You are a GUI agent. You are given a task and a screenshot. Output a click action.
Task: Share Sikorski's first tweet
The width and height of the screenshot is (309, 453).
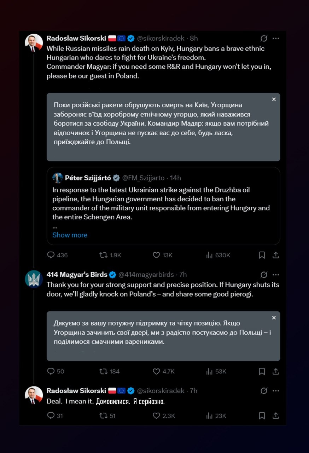click(276, 255)
